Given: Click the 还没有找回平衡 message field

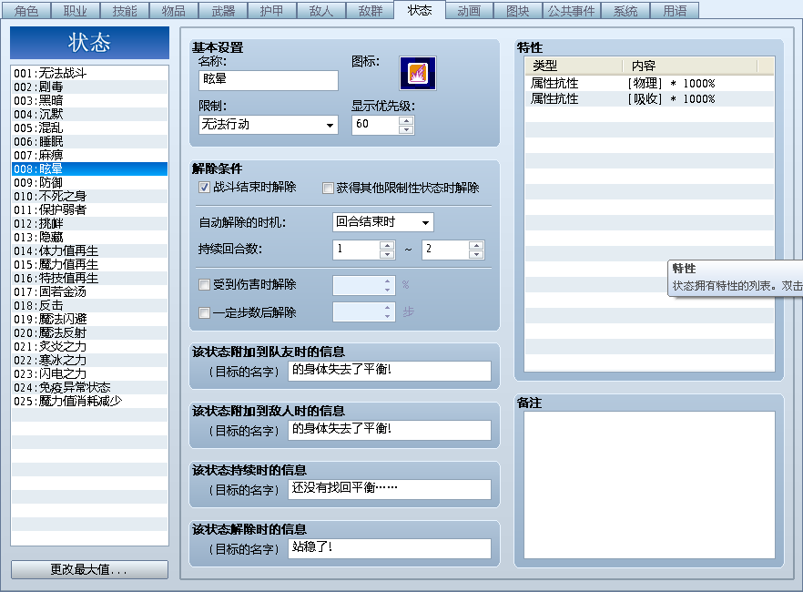Looking at the screenshot, I should pos(390,489).
